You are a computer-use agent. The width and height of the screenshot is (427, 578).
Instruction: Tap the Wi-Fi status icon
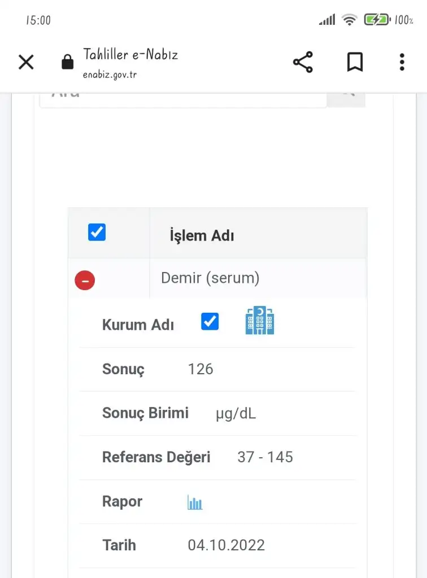(x=350, y=20)
